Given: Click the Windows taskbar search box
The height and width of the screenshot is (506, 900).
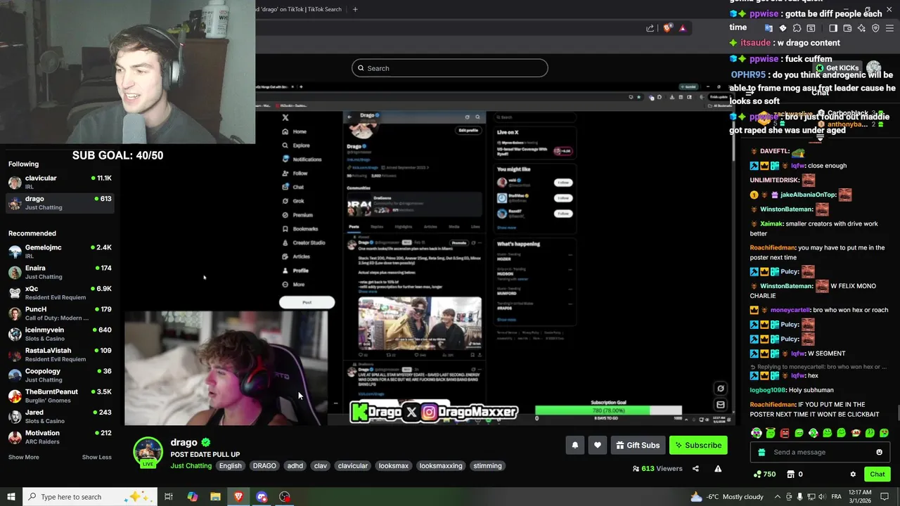Looking at the screenshot, I should pos(91,497).
